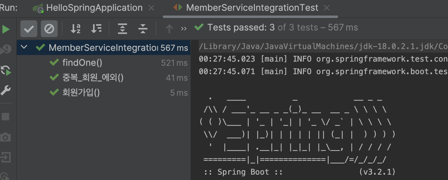Viewport: 448px width, 180px height.
Task: Toggle auto-test rerun icon in sidebar
Action: click(6, 70)
